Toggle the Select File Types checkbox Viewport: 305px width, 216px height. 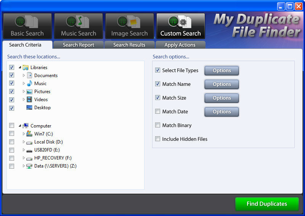[x=157, y=70]
